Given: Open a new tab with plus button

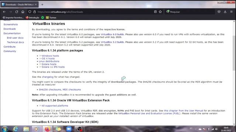Looking at the screenshot, I should 42,5.
